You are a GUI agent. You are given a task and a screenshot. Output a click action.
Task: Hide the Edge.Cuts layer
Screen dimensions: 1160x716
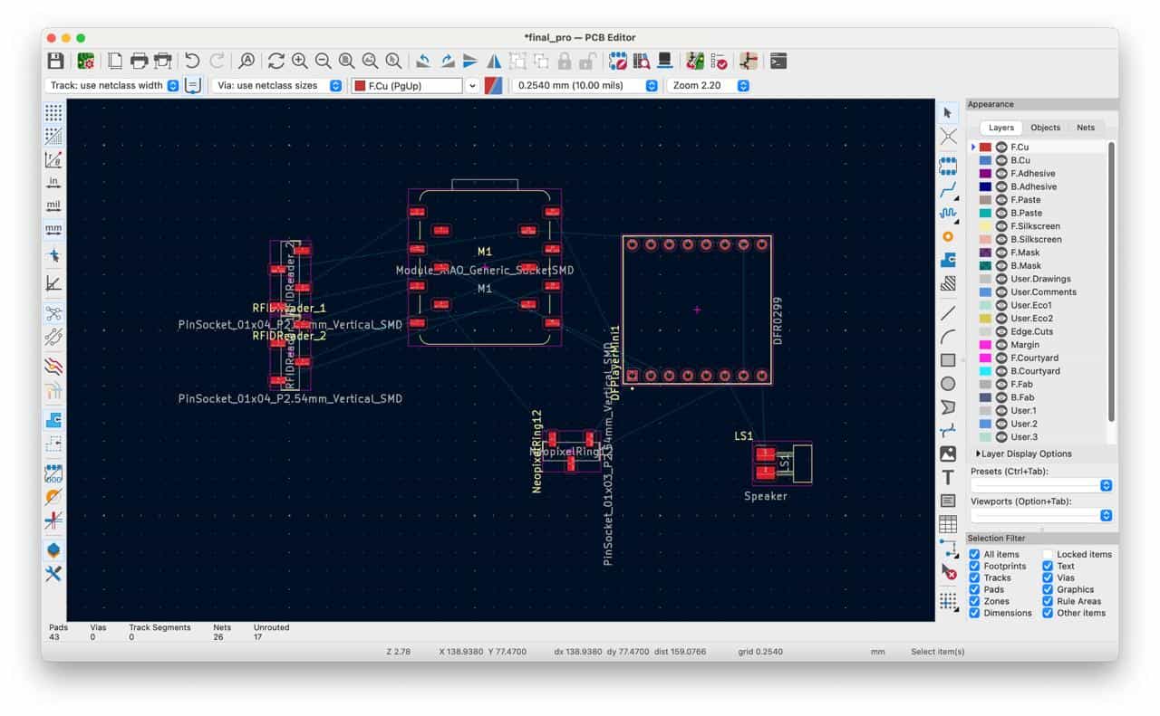(x=1001, y=331)
